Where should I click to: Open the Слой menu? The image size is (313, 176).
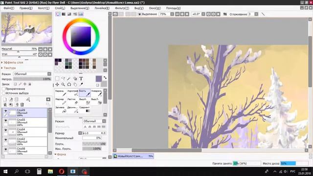tap(60, 8)
